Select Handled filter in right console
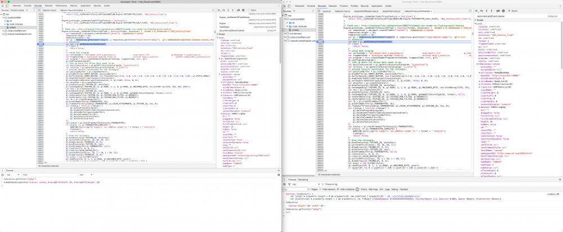563x232 pixels. [x=404, y=189]
